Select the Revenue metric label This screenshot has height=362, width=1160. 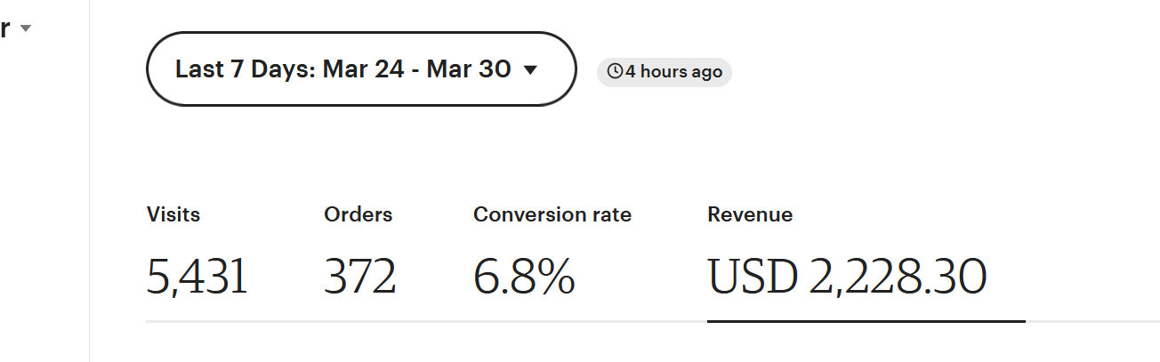750,214
